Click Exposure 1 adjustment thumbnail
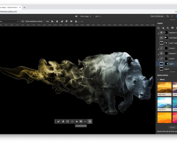 (161, 53)
